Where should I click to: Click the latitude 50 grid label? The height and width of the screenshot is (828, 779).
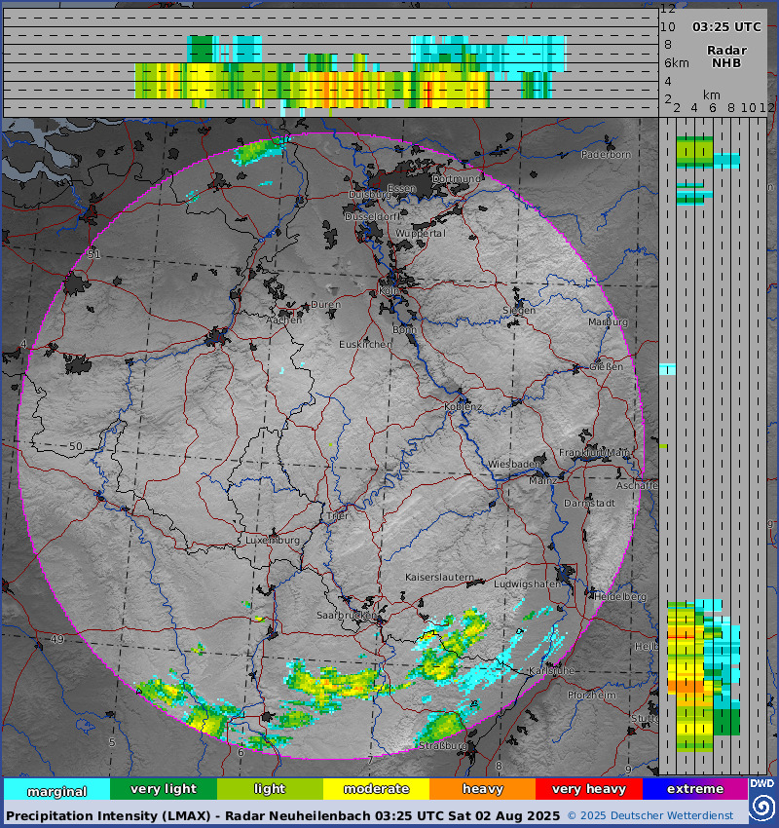coord(76,446)
